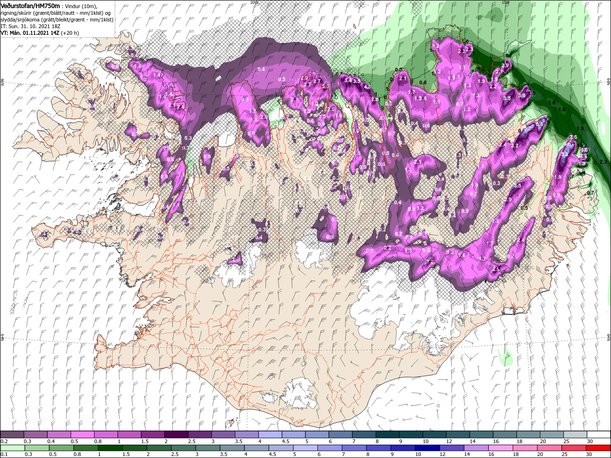The image size is (611, 458).
Task: Pick bottom legend swatch between 7 and 8
Action: pyautogui.click(x=353, y=448)
